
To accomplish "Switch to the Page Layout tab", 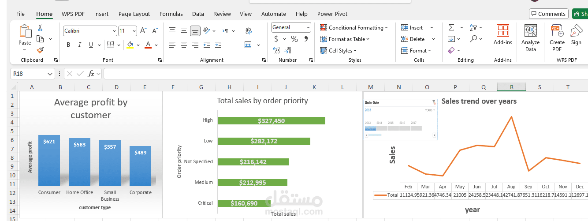I will [x=134, y=14].
